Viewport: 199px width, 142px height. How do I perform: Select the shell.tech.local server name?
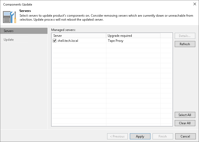pyautogui.click(x=68, y=41)
